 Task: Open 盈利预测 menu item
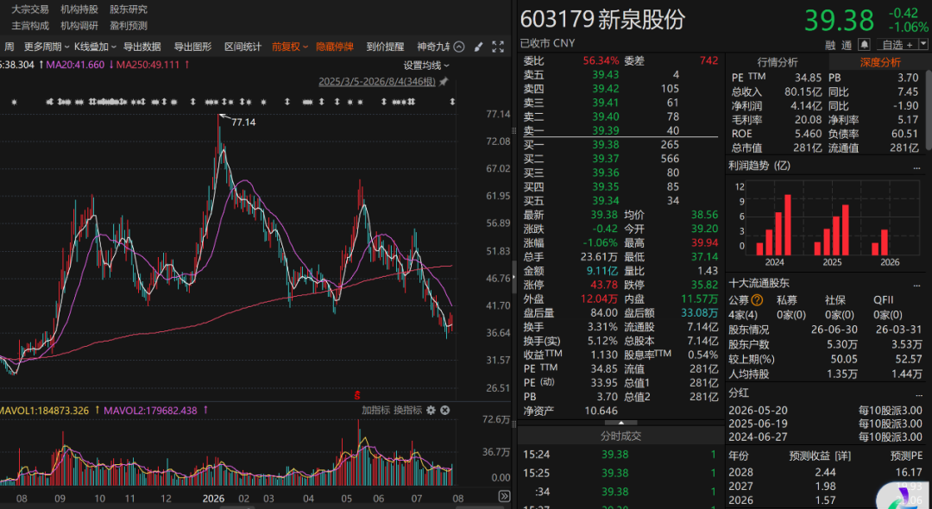[129, 26]
